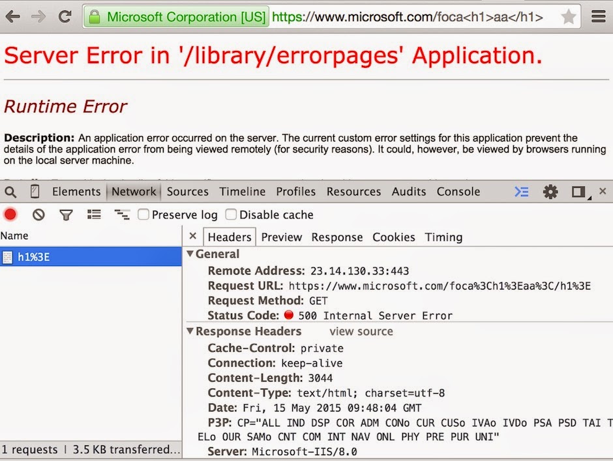The width and height of the screenshot is (613, 461).
Task: View the Response sub-tab
Action: pyautogui.click(x=337, y=237)
